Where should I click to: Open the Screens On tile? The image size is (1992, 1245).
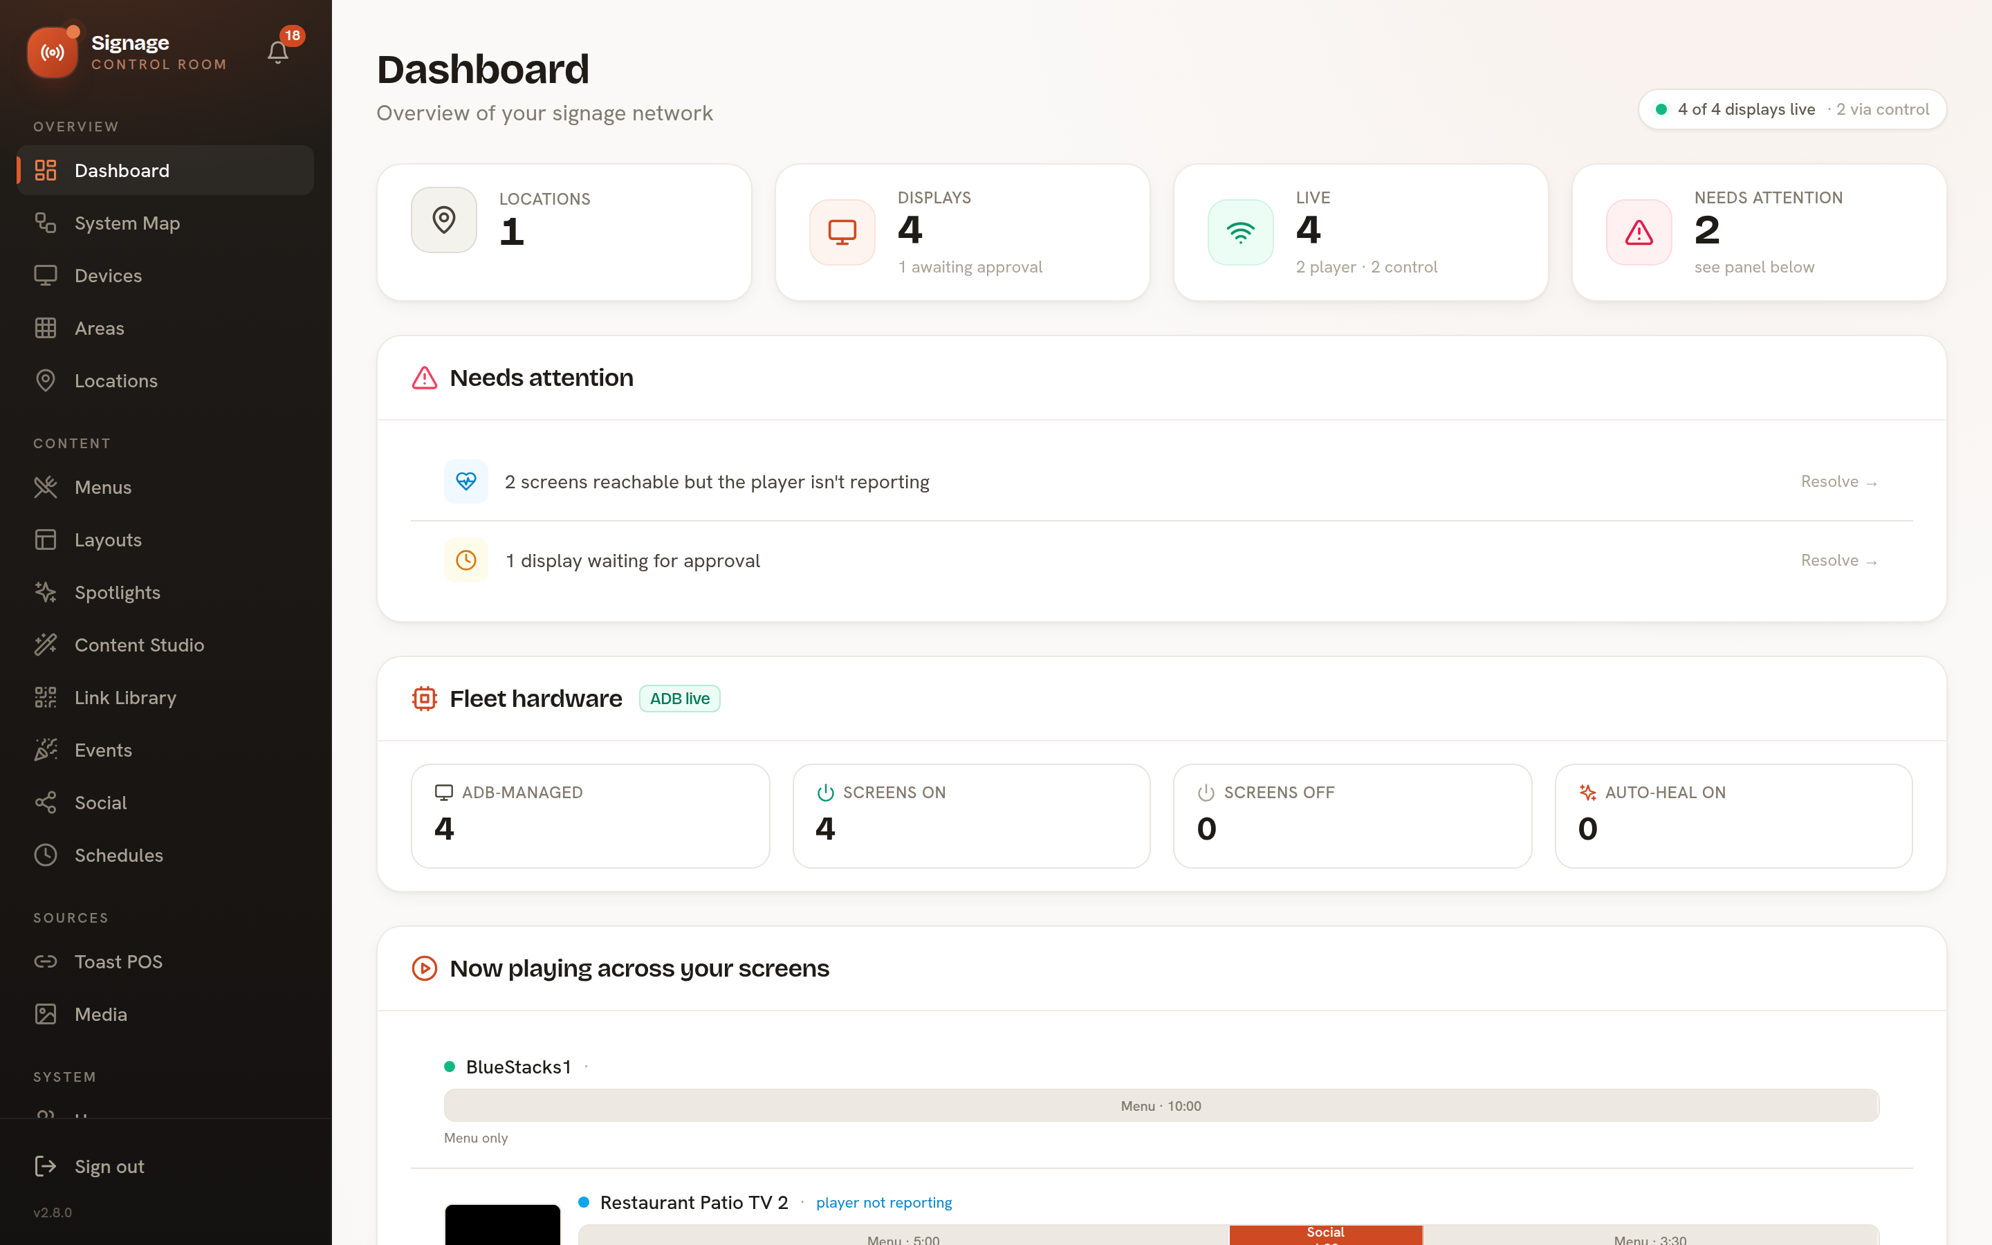[x=971, y=816]
